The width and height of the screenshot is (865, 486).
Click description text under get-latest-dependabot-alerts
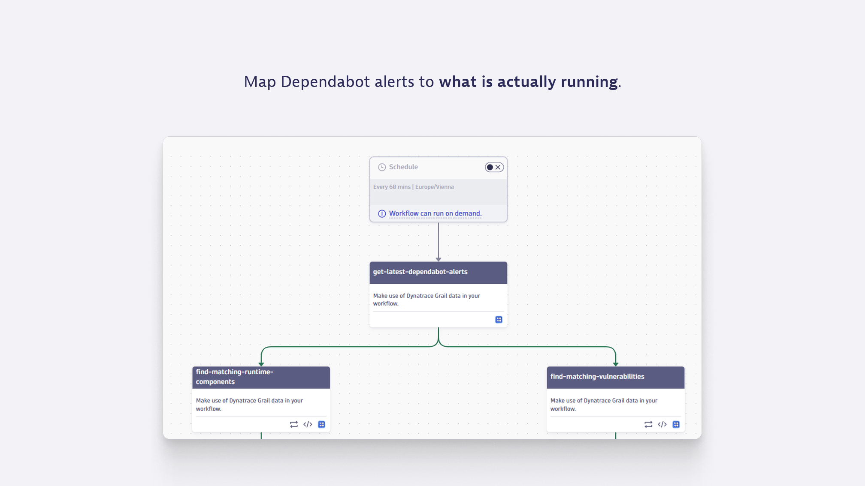pyautogui.click(x=426, y=300)
